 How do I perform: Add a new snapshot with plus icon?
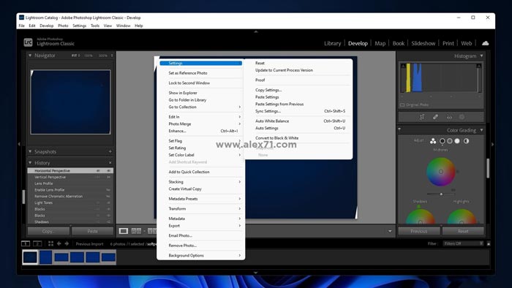[x=110, y=151]
